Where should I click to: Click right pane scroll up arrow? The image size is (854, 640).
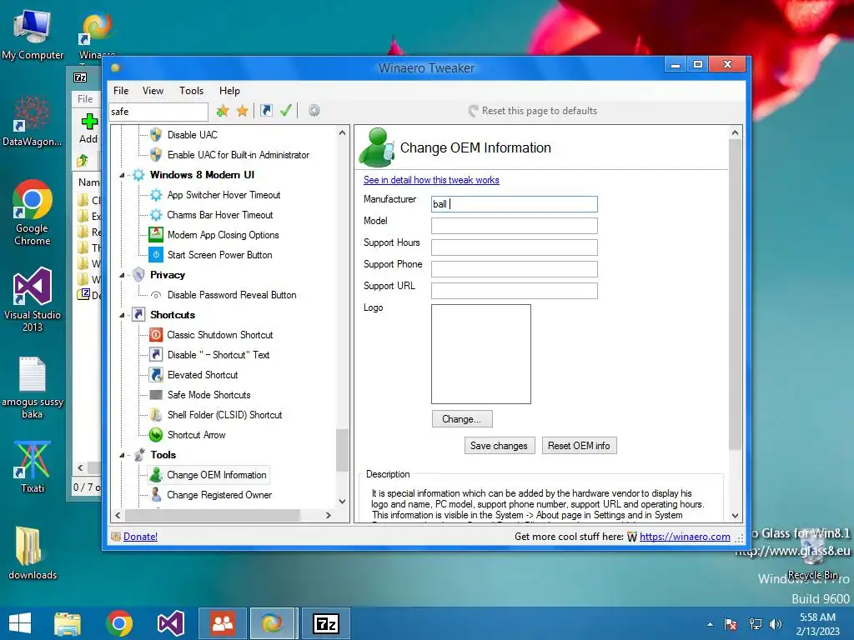click(735, 132)
